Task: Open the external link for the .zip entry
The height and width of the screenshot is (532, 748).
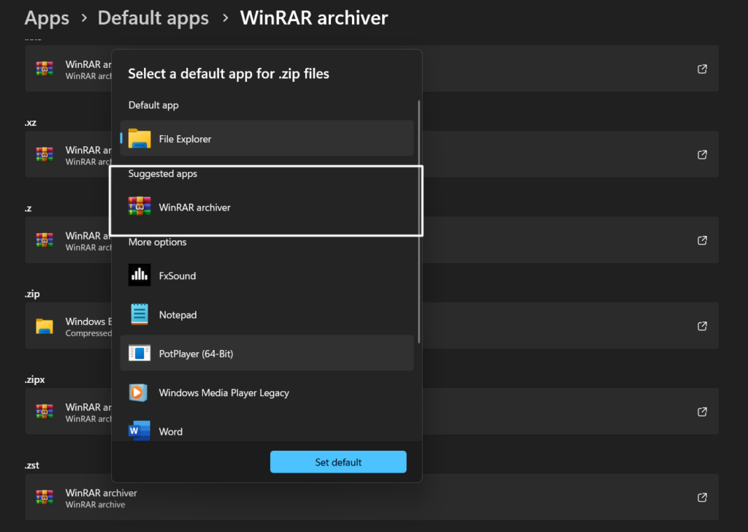Action: [x=701, y=326]
